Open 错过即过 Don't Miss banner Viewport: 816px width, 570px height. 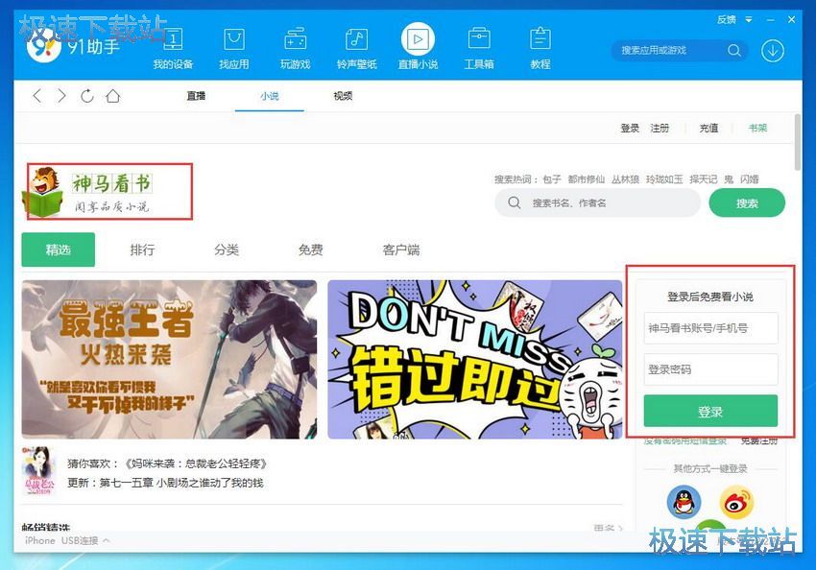pos(474,360)
